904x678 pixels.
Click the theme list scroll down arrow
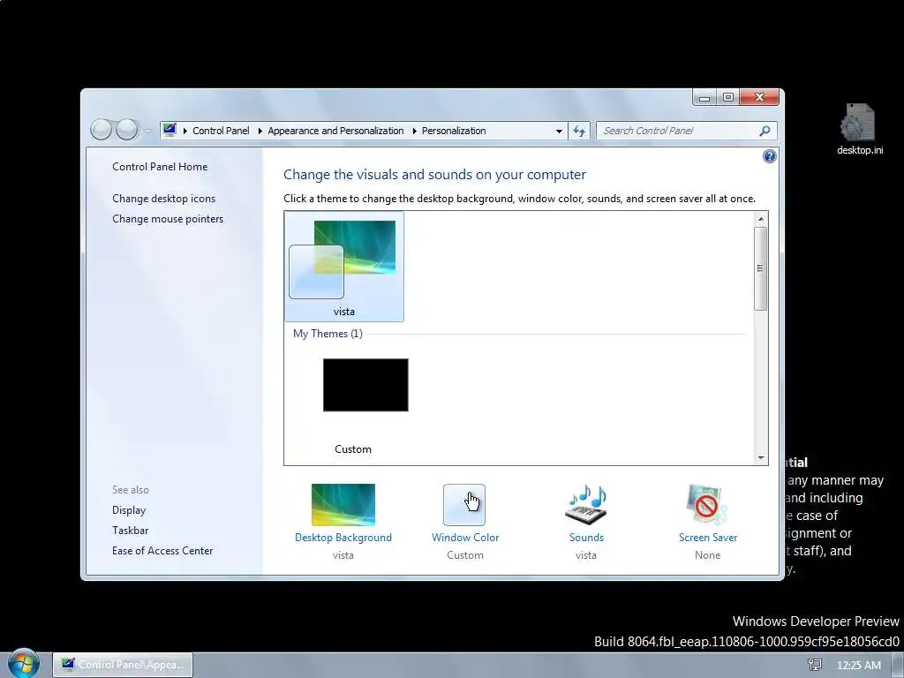click(760, 457)
